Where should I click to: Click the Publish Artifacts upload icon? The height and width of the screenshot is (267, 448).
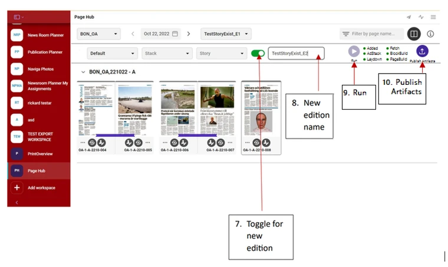[x=422, y=51]
